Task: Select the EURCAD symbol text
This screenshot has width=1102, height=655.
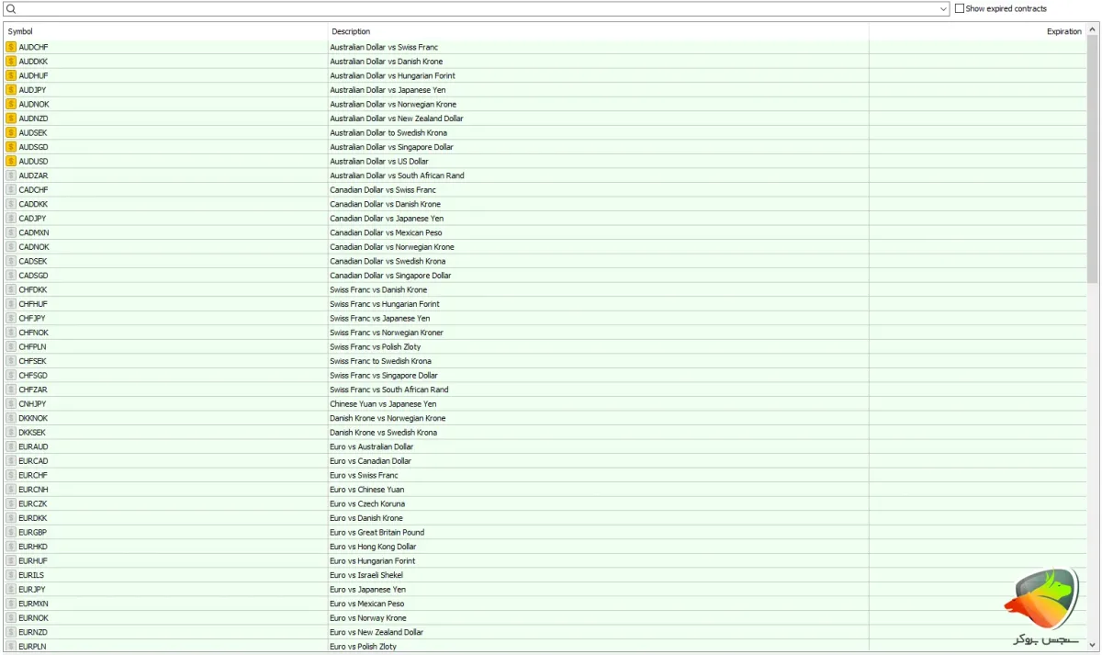Action: tap(33, 461)
